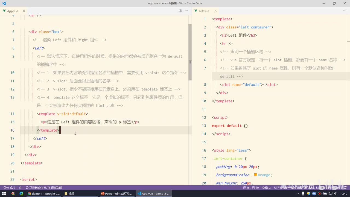Click line number 16 in App.vue
The image size is (350, 197).
pos(12,130)
